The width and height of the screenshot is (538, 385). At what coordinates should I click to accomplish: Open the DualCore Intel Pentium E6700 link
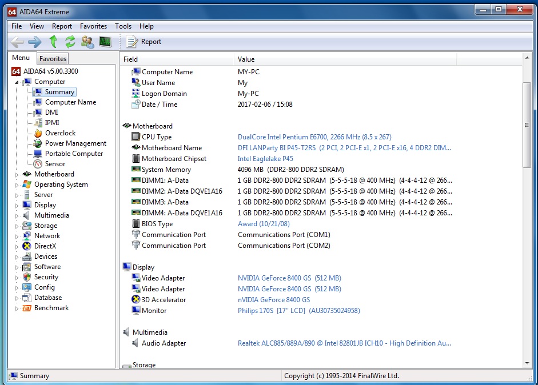click(x=314, y=137)
